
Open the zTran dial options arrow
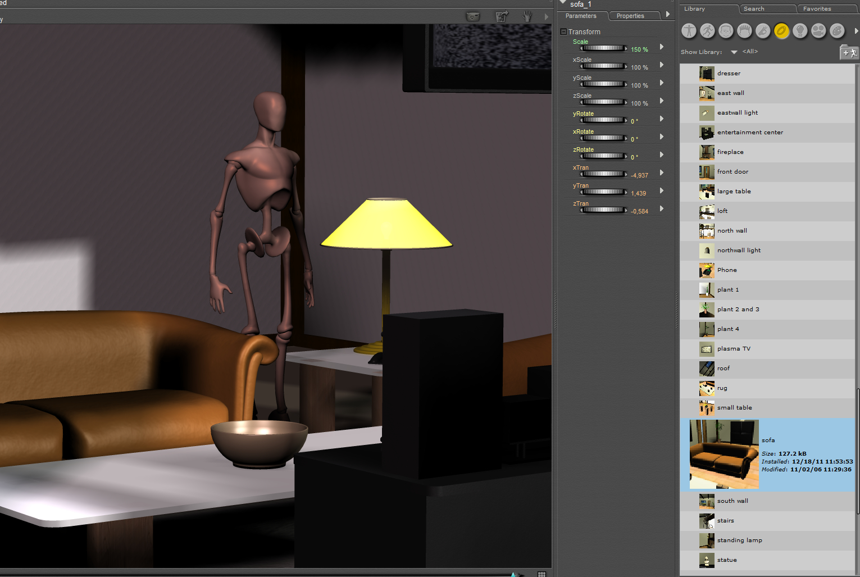pos(662,209)
